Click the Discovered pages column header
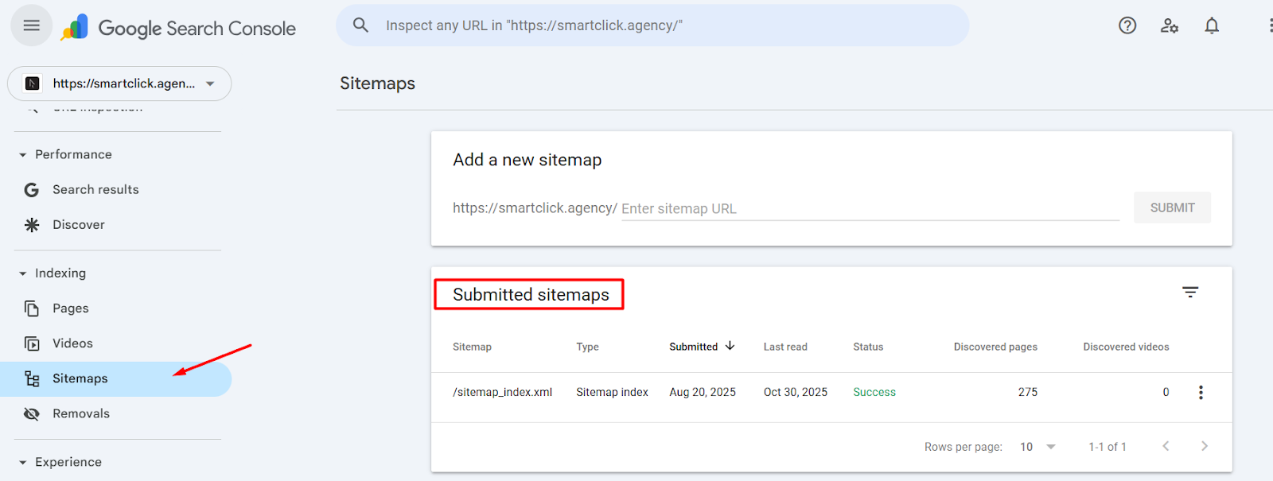The height and width of the screenshot is (481, 1273). point(995,347)
